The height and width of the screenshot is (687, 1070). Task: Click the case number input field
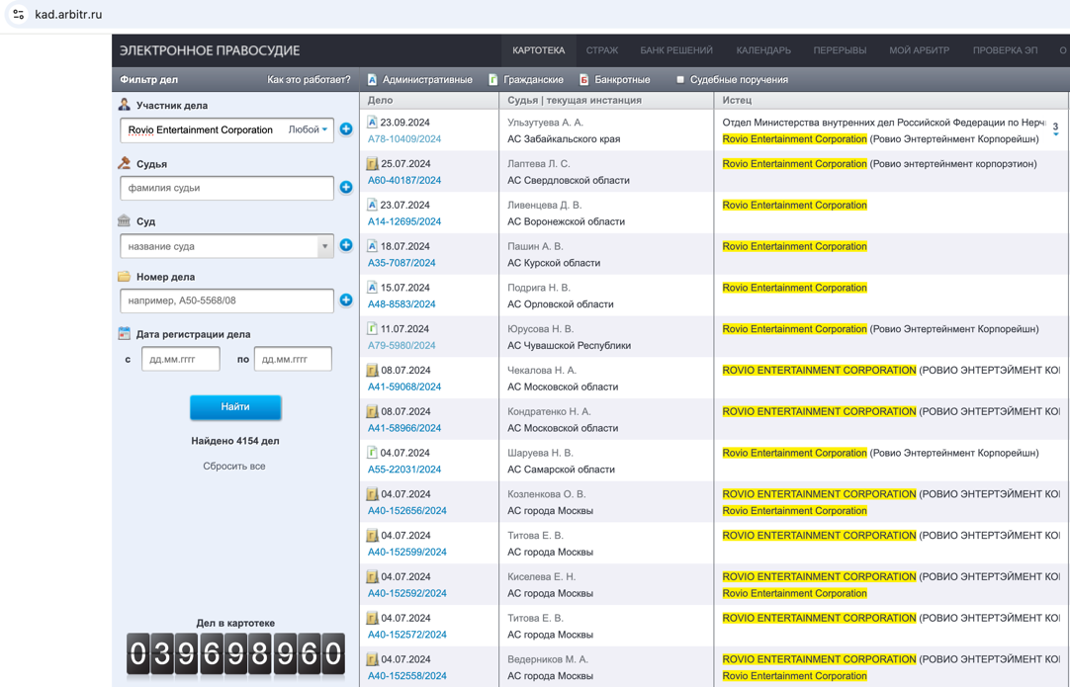226,301
